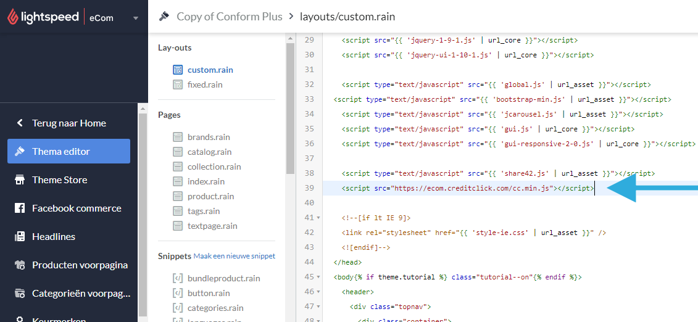Click the Headlines newspaper icon
Image resolution: width=698 pixels, height=322 pixels.
20,236
